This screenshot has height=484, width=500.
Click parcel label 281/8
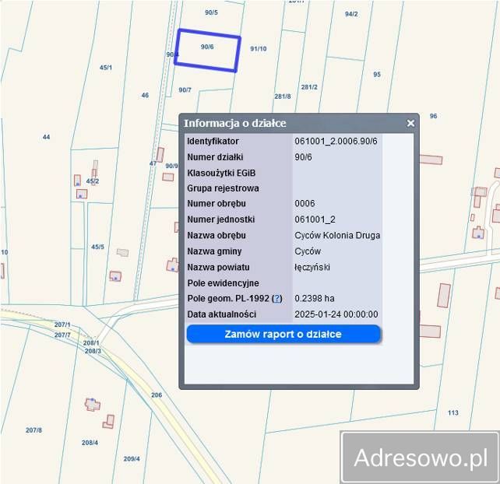(x=282, y=96)
